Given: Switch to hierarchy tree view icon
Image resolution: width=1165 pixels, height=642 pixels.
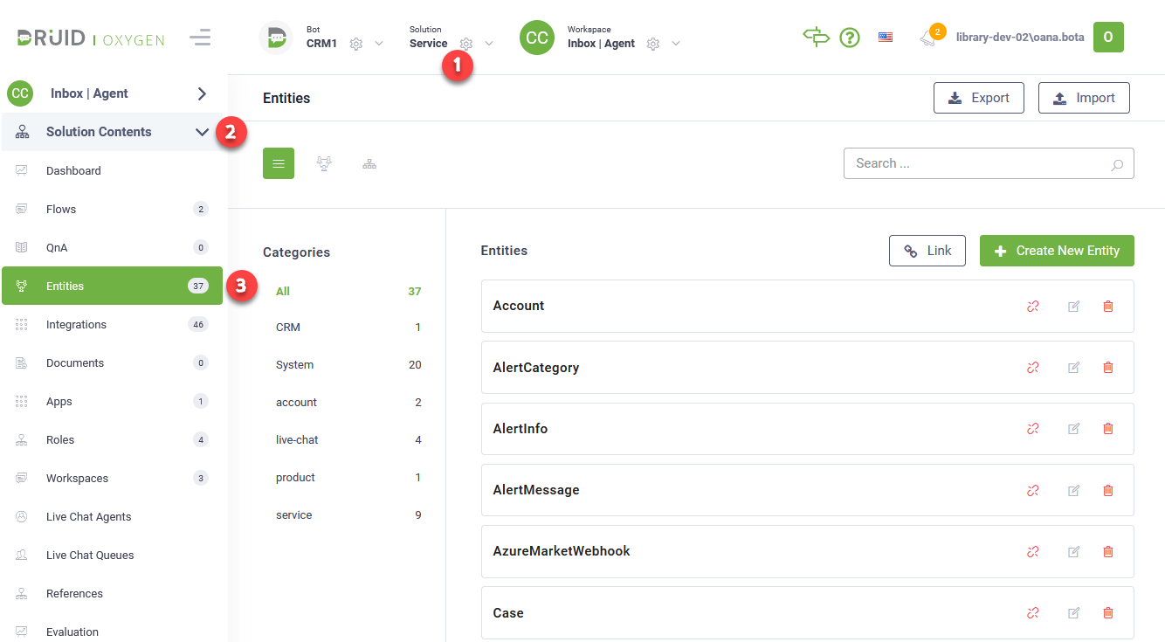Looking at the screenshot, I should point(369,163).
